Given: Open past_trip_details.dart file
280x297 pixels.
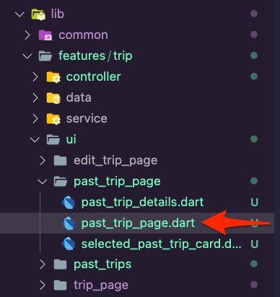Looking at the screenshot, I should tap(142, 203).
